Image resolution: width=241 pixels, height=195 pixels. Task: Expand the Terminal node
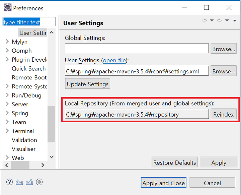[x=7, y=131]
